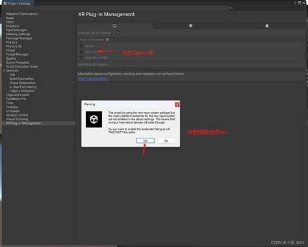
Task: Collapse the Services tree group
Action: 4,71
